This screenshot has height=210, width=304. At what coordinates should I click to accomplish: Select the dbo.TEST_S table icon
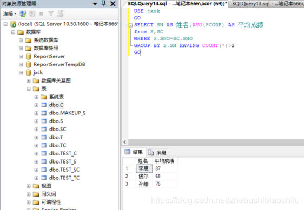(x=44, y=162)
